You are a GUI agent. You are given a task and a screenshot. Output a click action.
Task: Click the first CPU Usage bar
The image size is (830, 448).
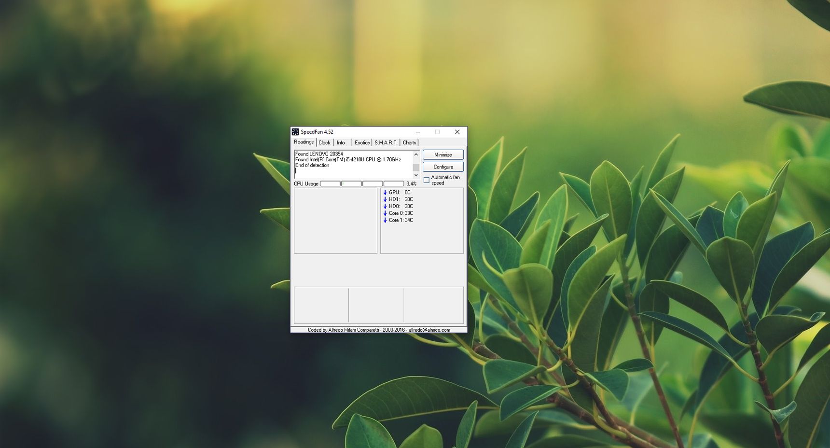[x=330, y=183]
